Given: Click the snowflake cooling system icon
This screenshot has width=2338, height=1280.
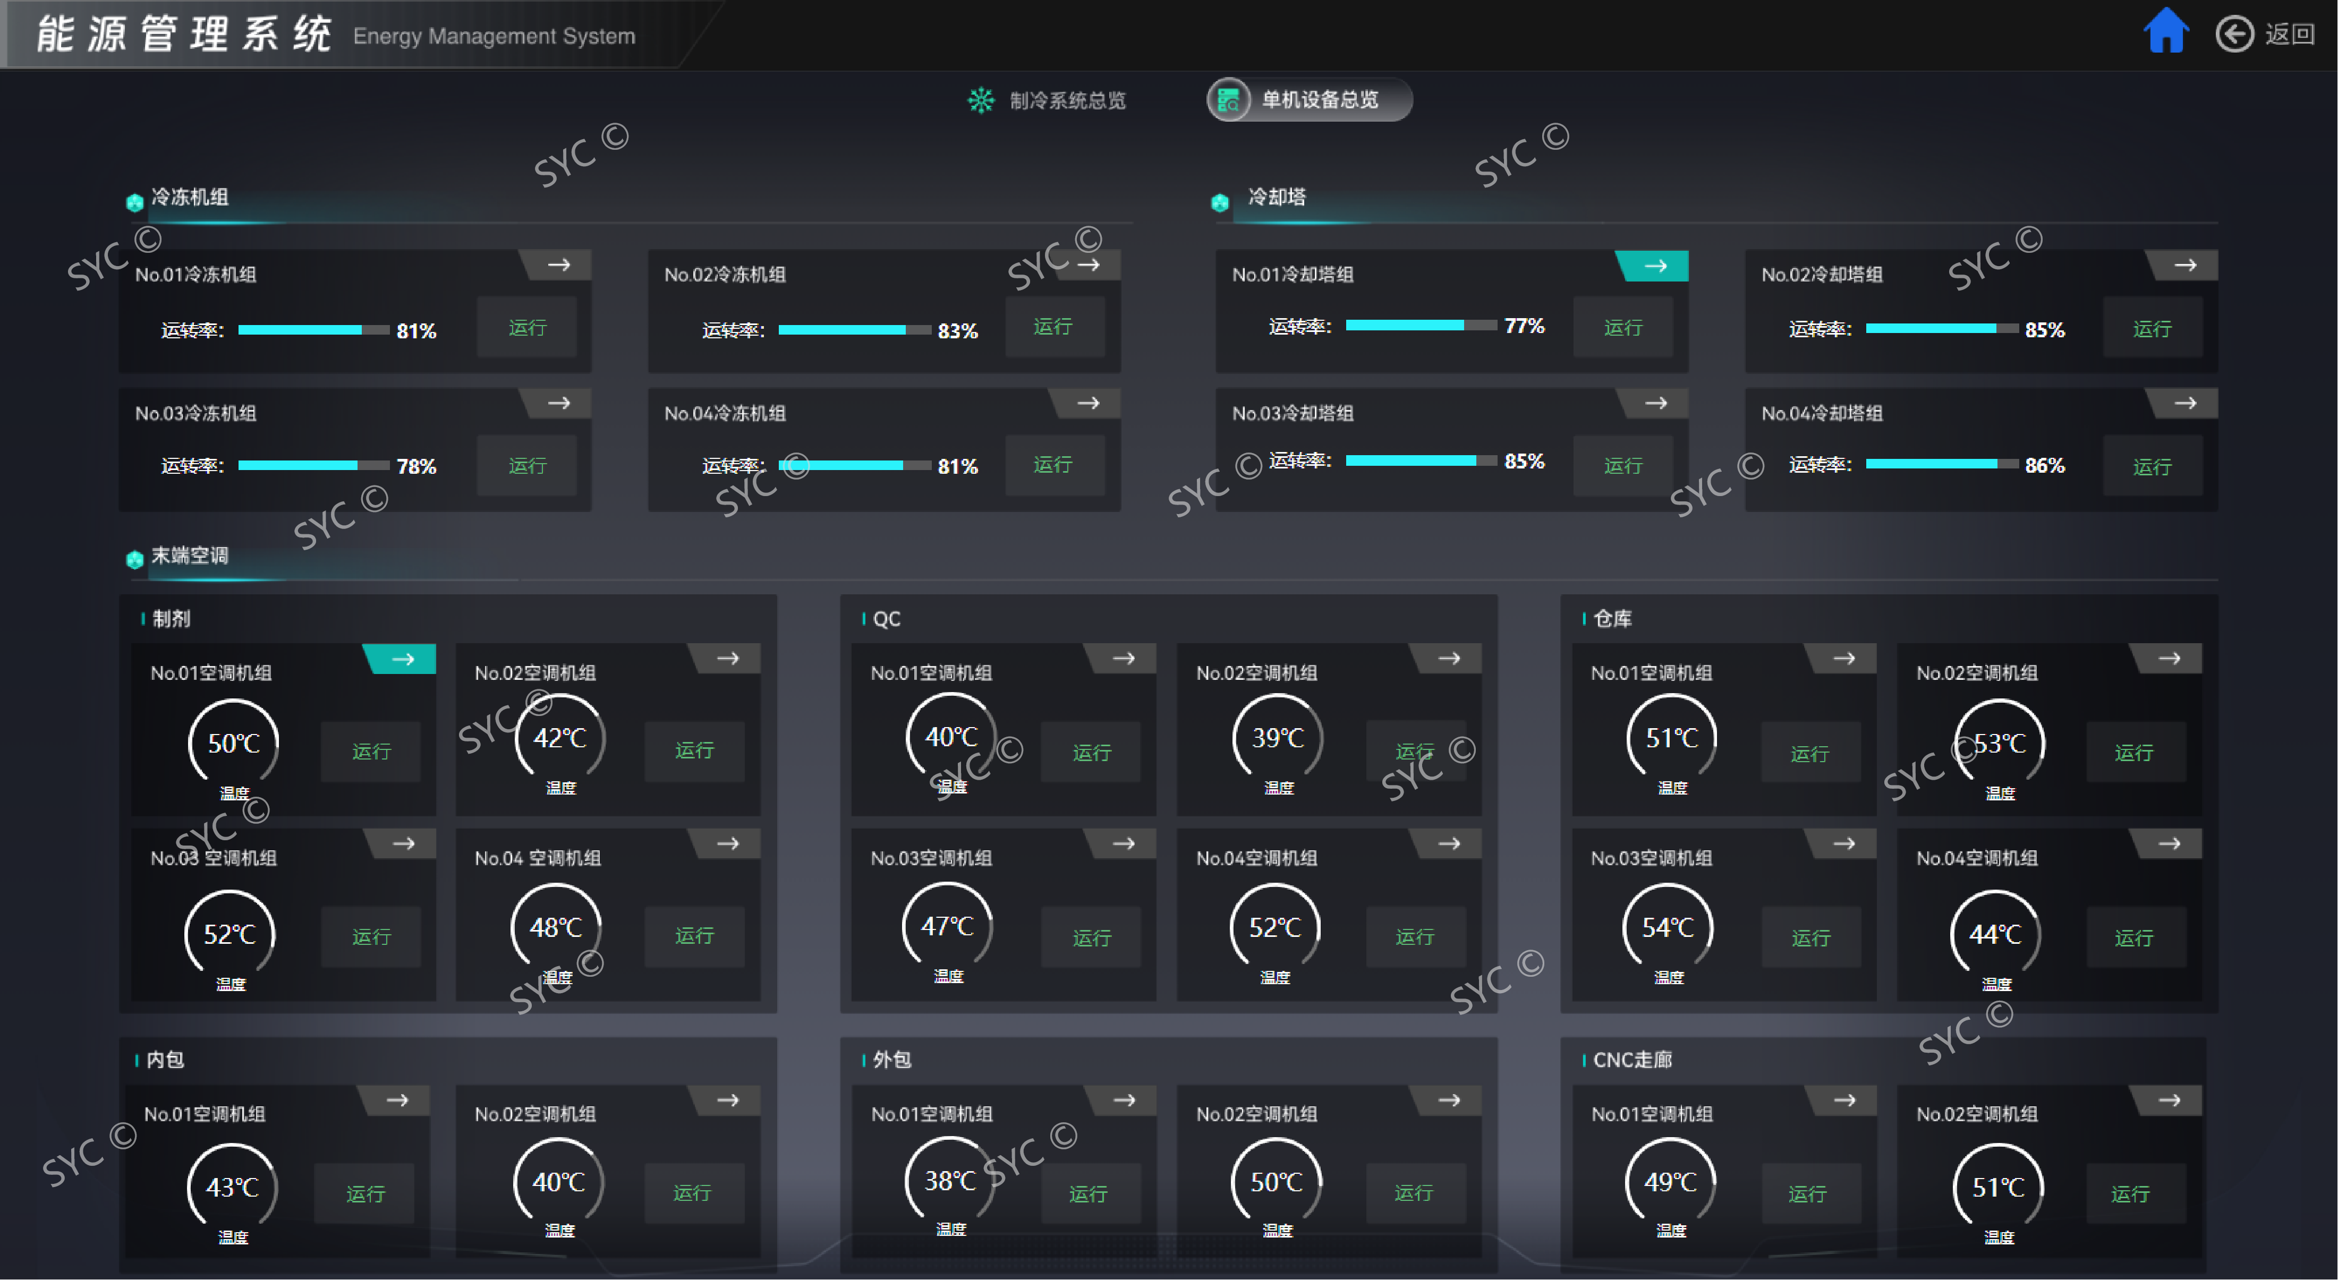Looking at the screenshot, I should [980, 100].
